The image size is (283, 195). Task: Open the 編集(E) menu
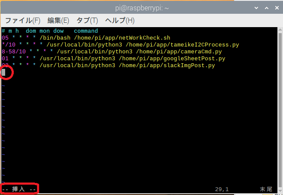coord(58,20)
